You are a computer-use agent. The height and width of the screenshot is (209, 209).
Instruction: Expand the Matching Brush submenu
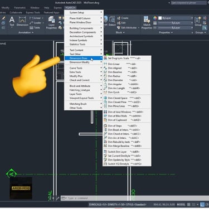[84, 104]
